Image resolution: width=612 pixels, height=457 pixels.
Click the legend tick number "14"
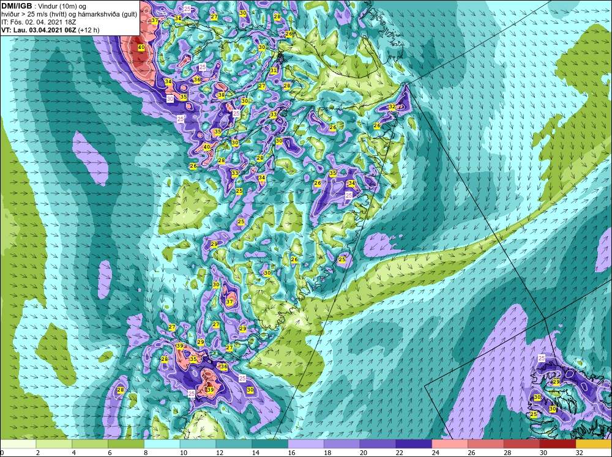point(255,453)
